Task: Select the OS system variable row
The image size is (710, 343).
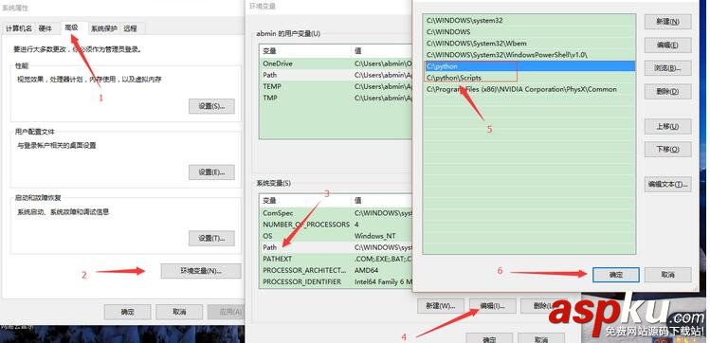Action: [x=336, y=236]
